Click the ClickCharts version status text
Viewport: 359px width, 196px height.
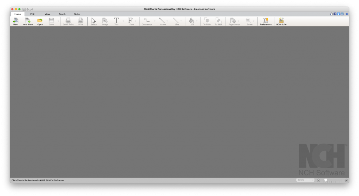[x=38, y=180]
